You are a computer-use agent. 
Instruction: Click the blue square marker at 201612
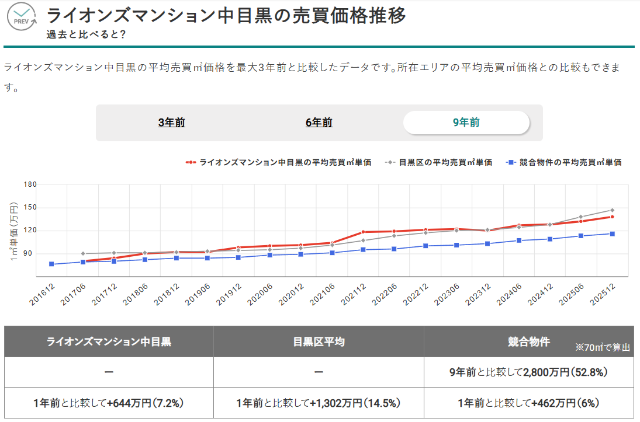coord(51,264)
